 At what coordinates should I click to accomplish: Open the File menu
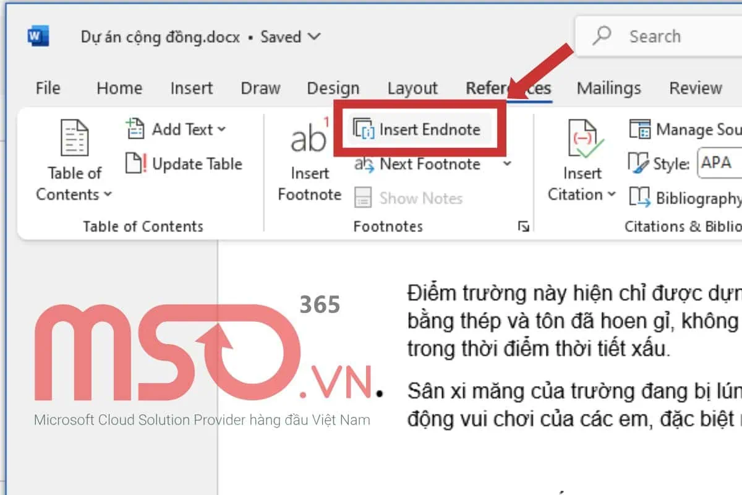click(x=48, y=88)
